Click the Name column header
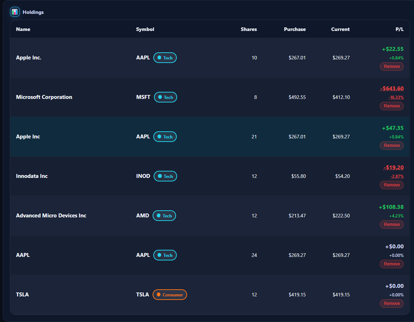 pyautogui.click(x=23, y=29)
